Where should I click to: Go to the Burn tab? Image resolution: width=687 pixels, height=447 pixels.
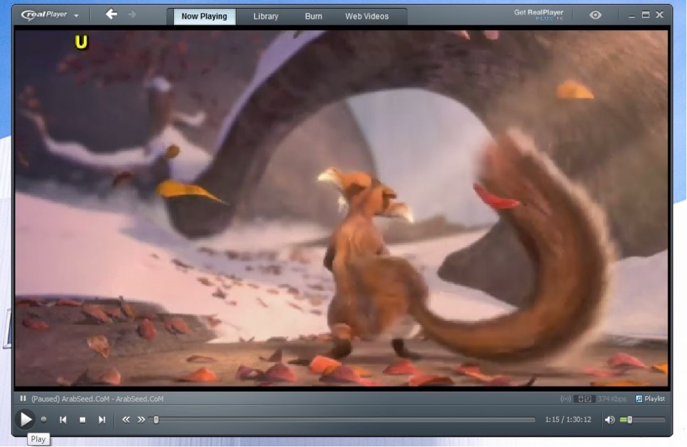click(313, 16)
